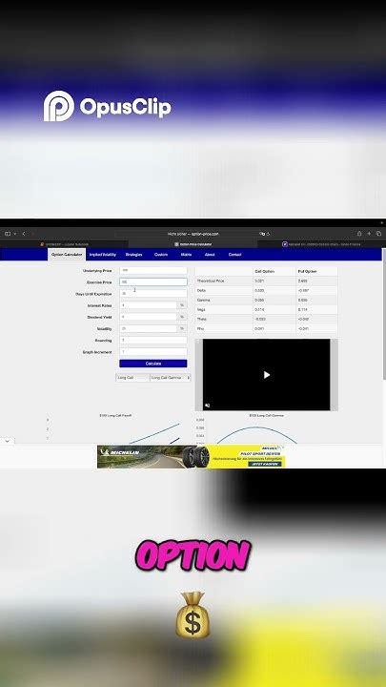Open the Long Call strategy dropdown
This screenshot has height=687, width=386.
pos(132,378)
